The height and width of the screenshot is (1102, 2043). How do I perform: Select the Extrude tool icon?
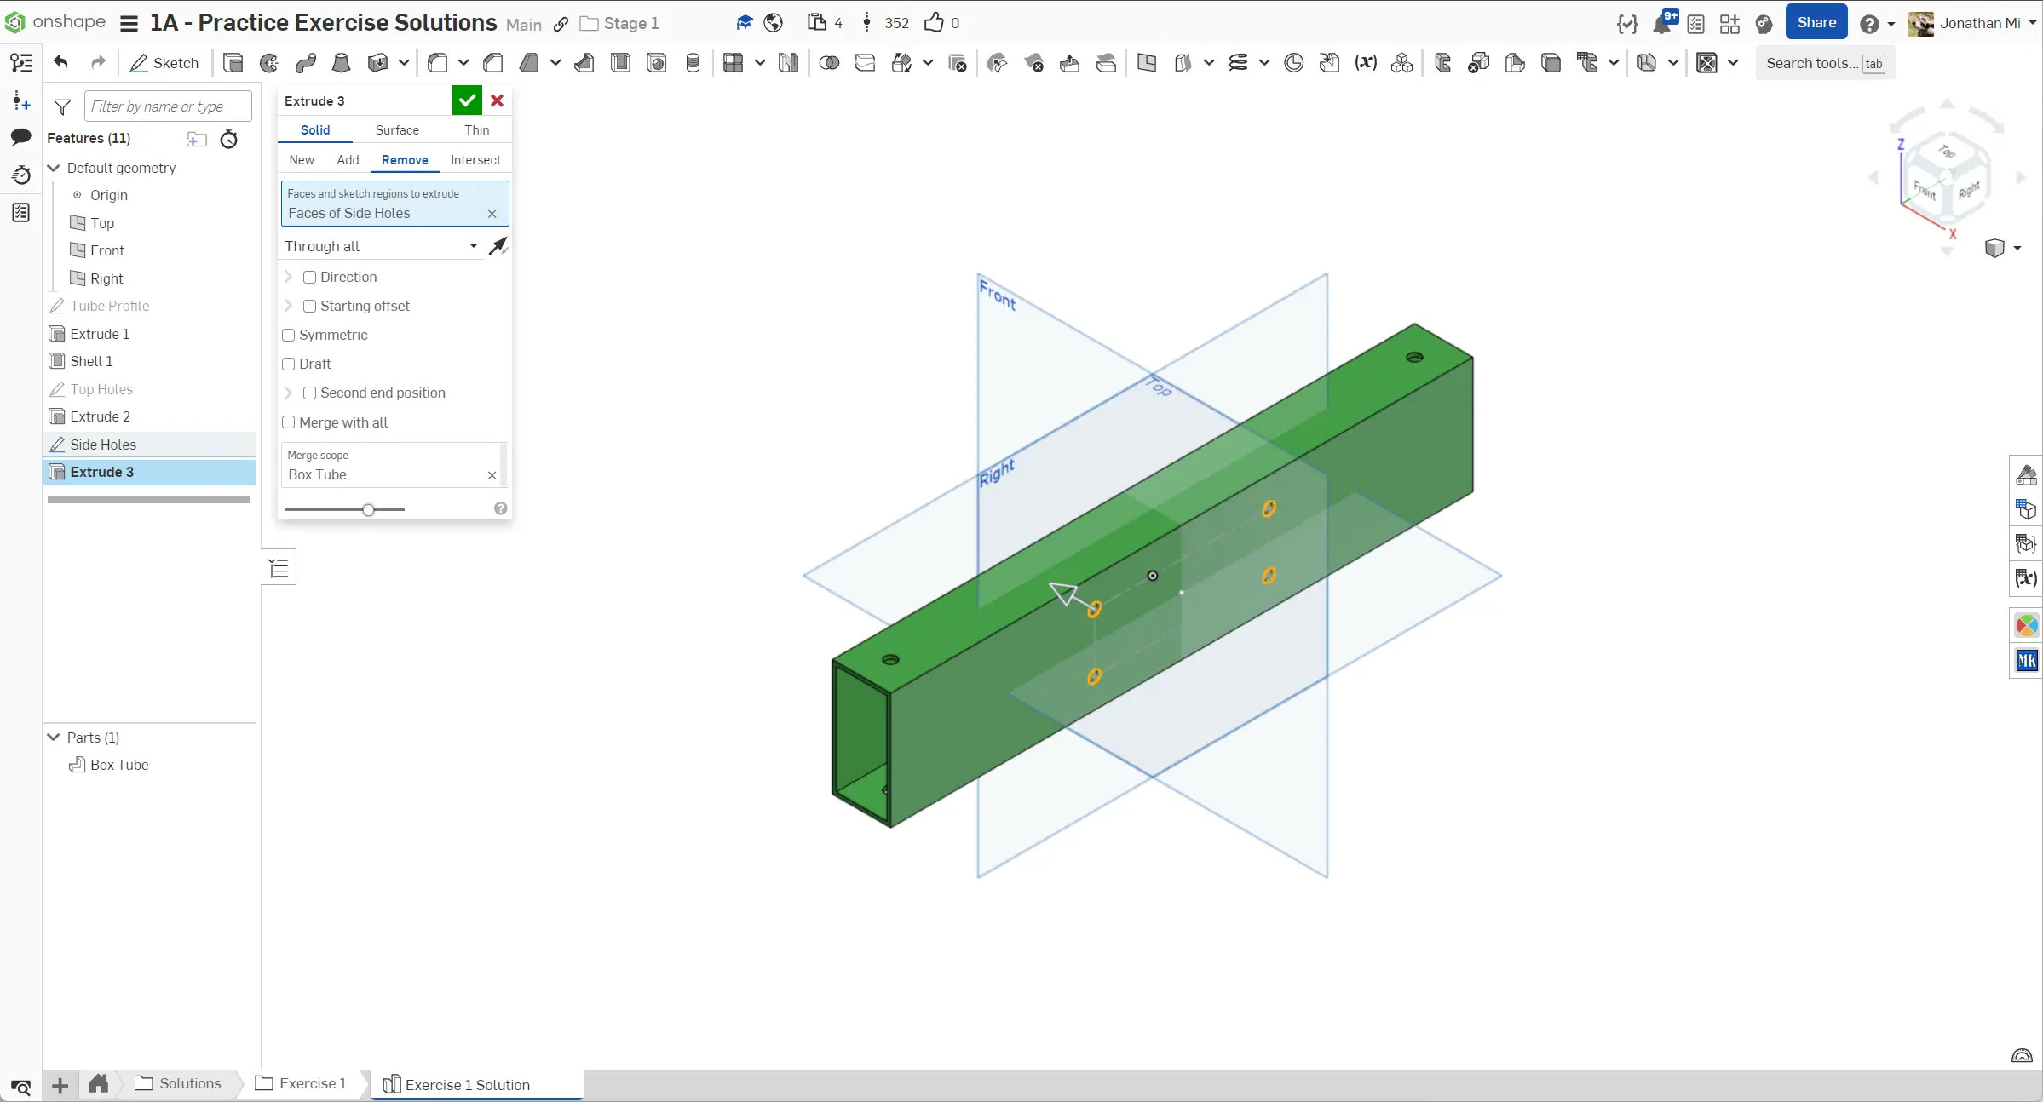click(233, 63)
